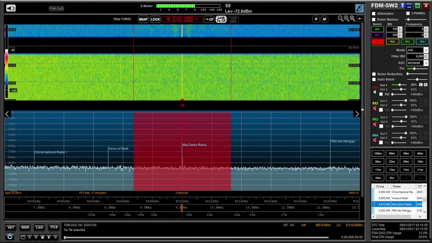Unmute the RX2 receiver speaker

[x=375, y=108]
